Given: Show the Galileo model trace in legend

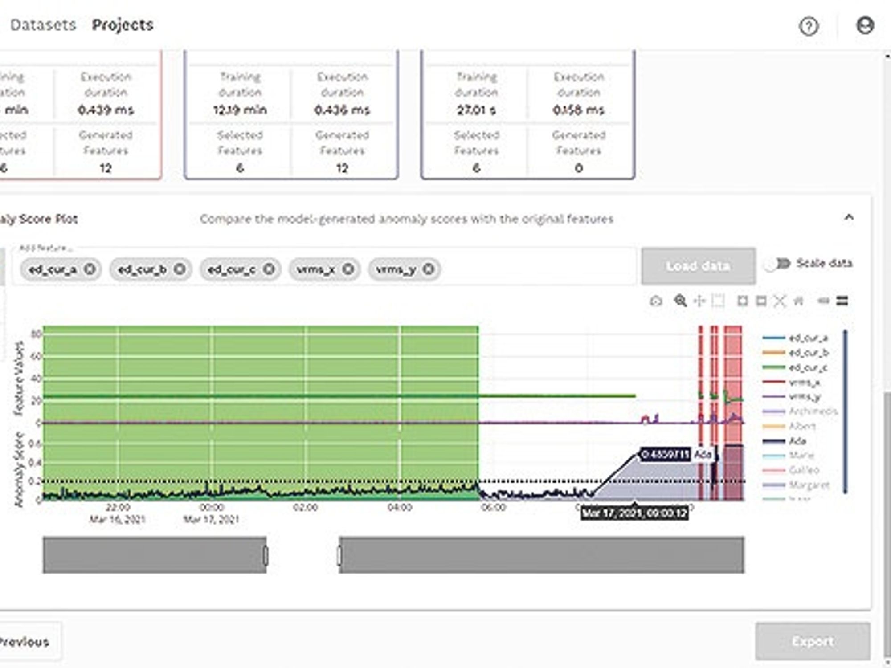Looking at the screenshot, I should tap(791, 470).
